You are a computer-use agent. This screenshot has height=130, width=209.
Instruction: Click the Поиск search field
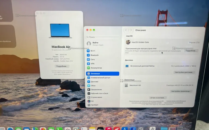pos(103,37)
